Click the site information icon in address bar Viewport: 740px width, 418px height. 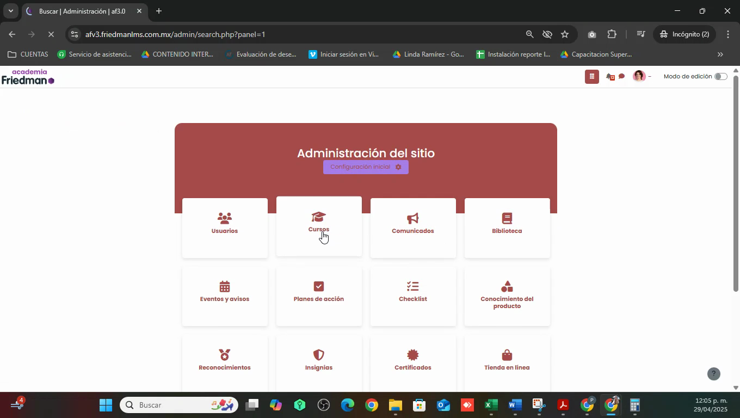coord(75,34)
